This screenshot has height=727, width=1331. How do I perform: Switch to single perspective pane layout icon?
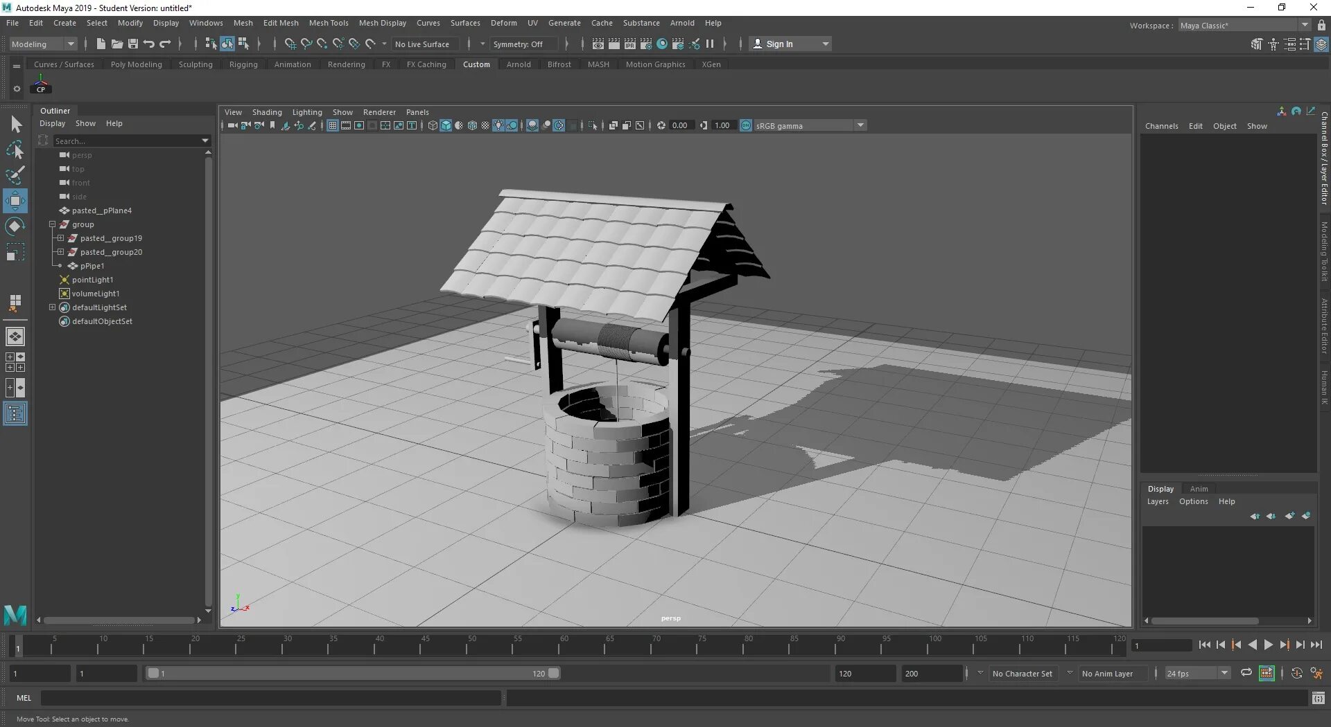pos(15,336)
